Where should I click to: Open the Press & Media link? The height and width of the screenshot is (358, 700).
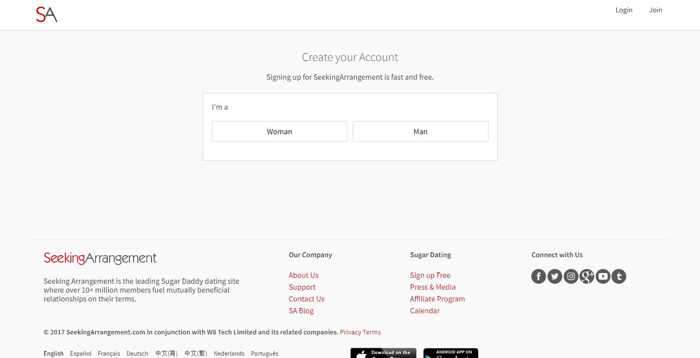pyautogui.click(x=433, y=287)
